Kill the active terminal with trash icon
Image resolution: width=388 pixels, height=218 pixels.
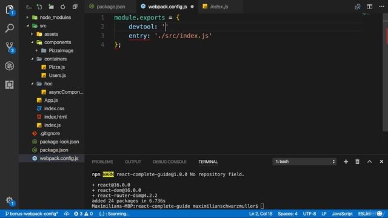(357, 162)
